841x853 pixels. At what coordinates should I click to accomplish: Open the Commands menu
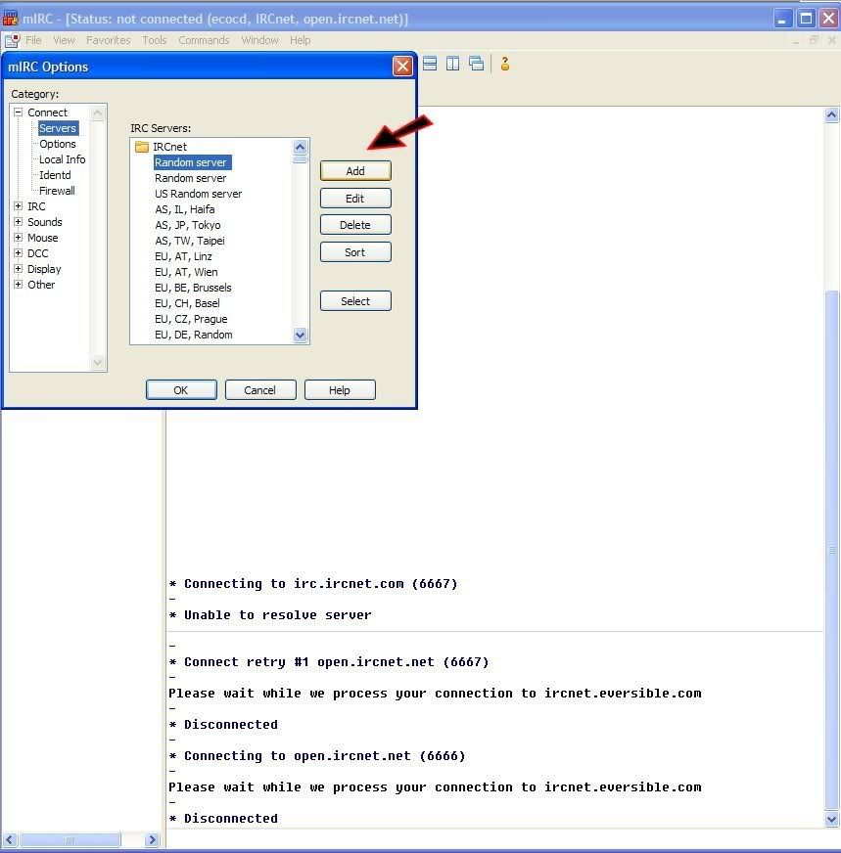click(x=204, y=40)
